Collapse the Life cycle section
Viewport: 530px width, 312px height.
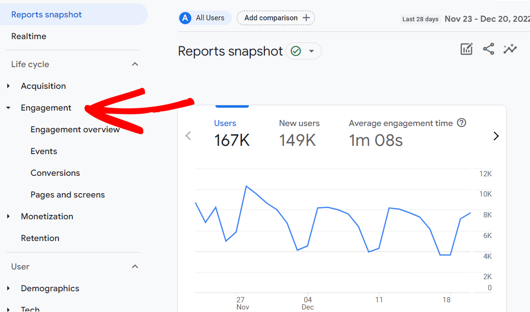(135, 63)
